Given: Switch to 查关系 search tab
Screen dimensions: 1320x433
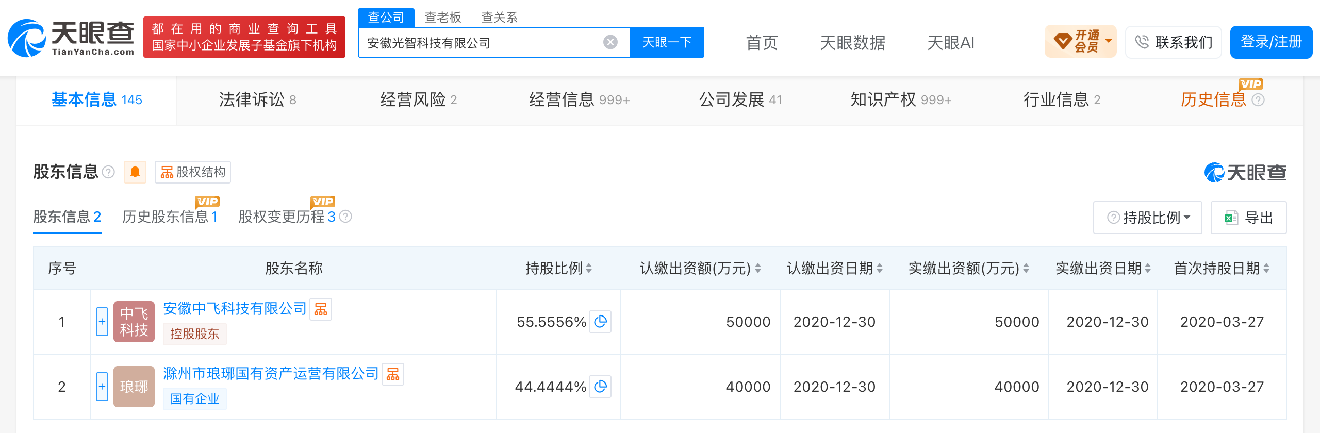Looking at the screenshot, I should (x=499, y=18).
